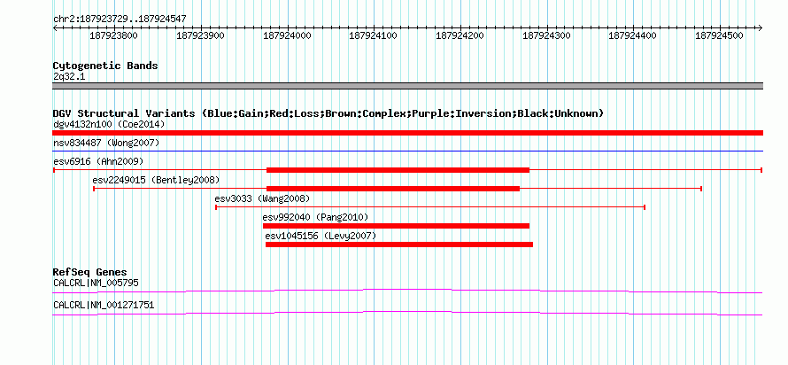Select the esv2249015 thick red bar
The image size is (788, 365).
(x=393, y=189)
